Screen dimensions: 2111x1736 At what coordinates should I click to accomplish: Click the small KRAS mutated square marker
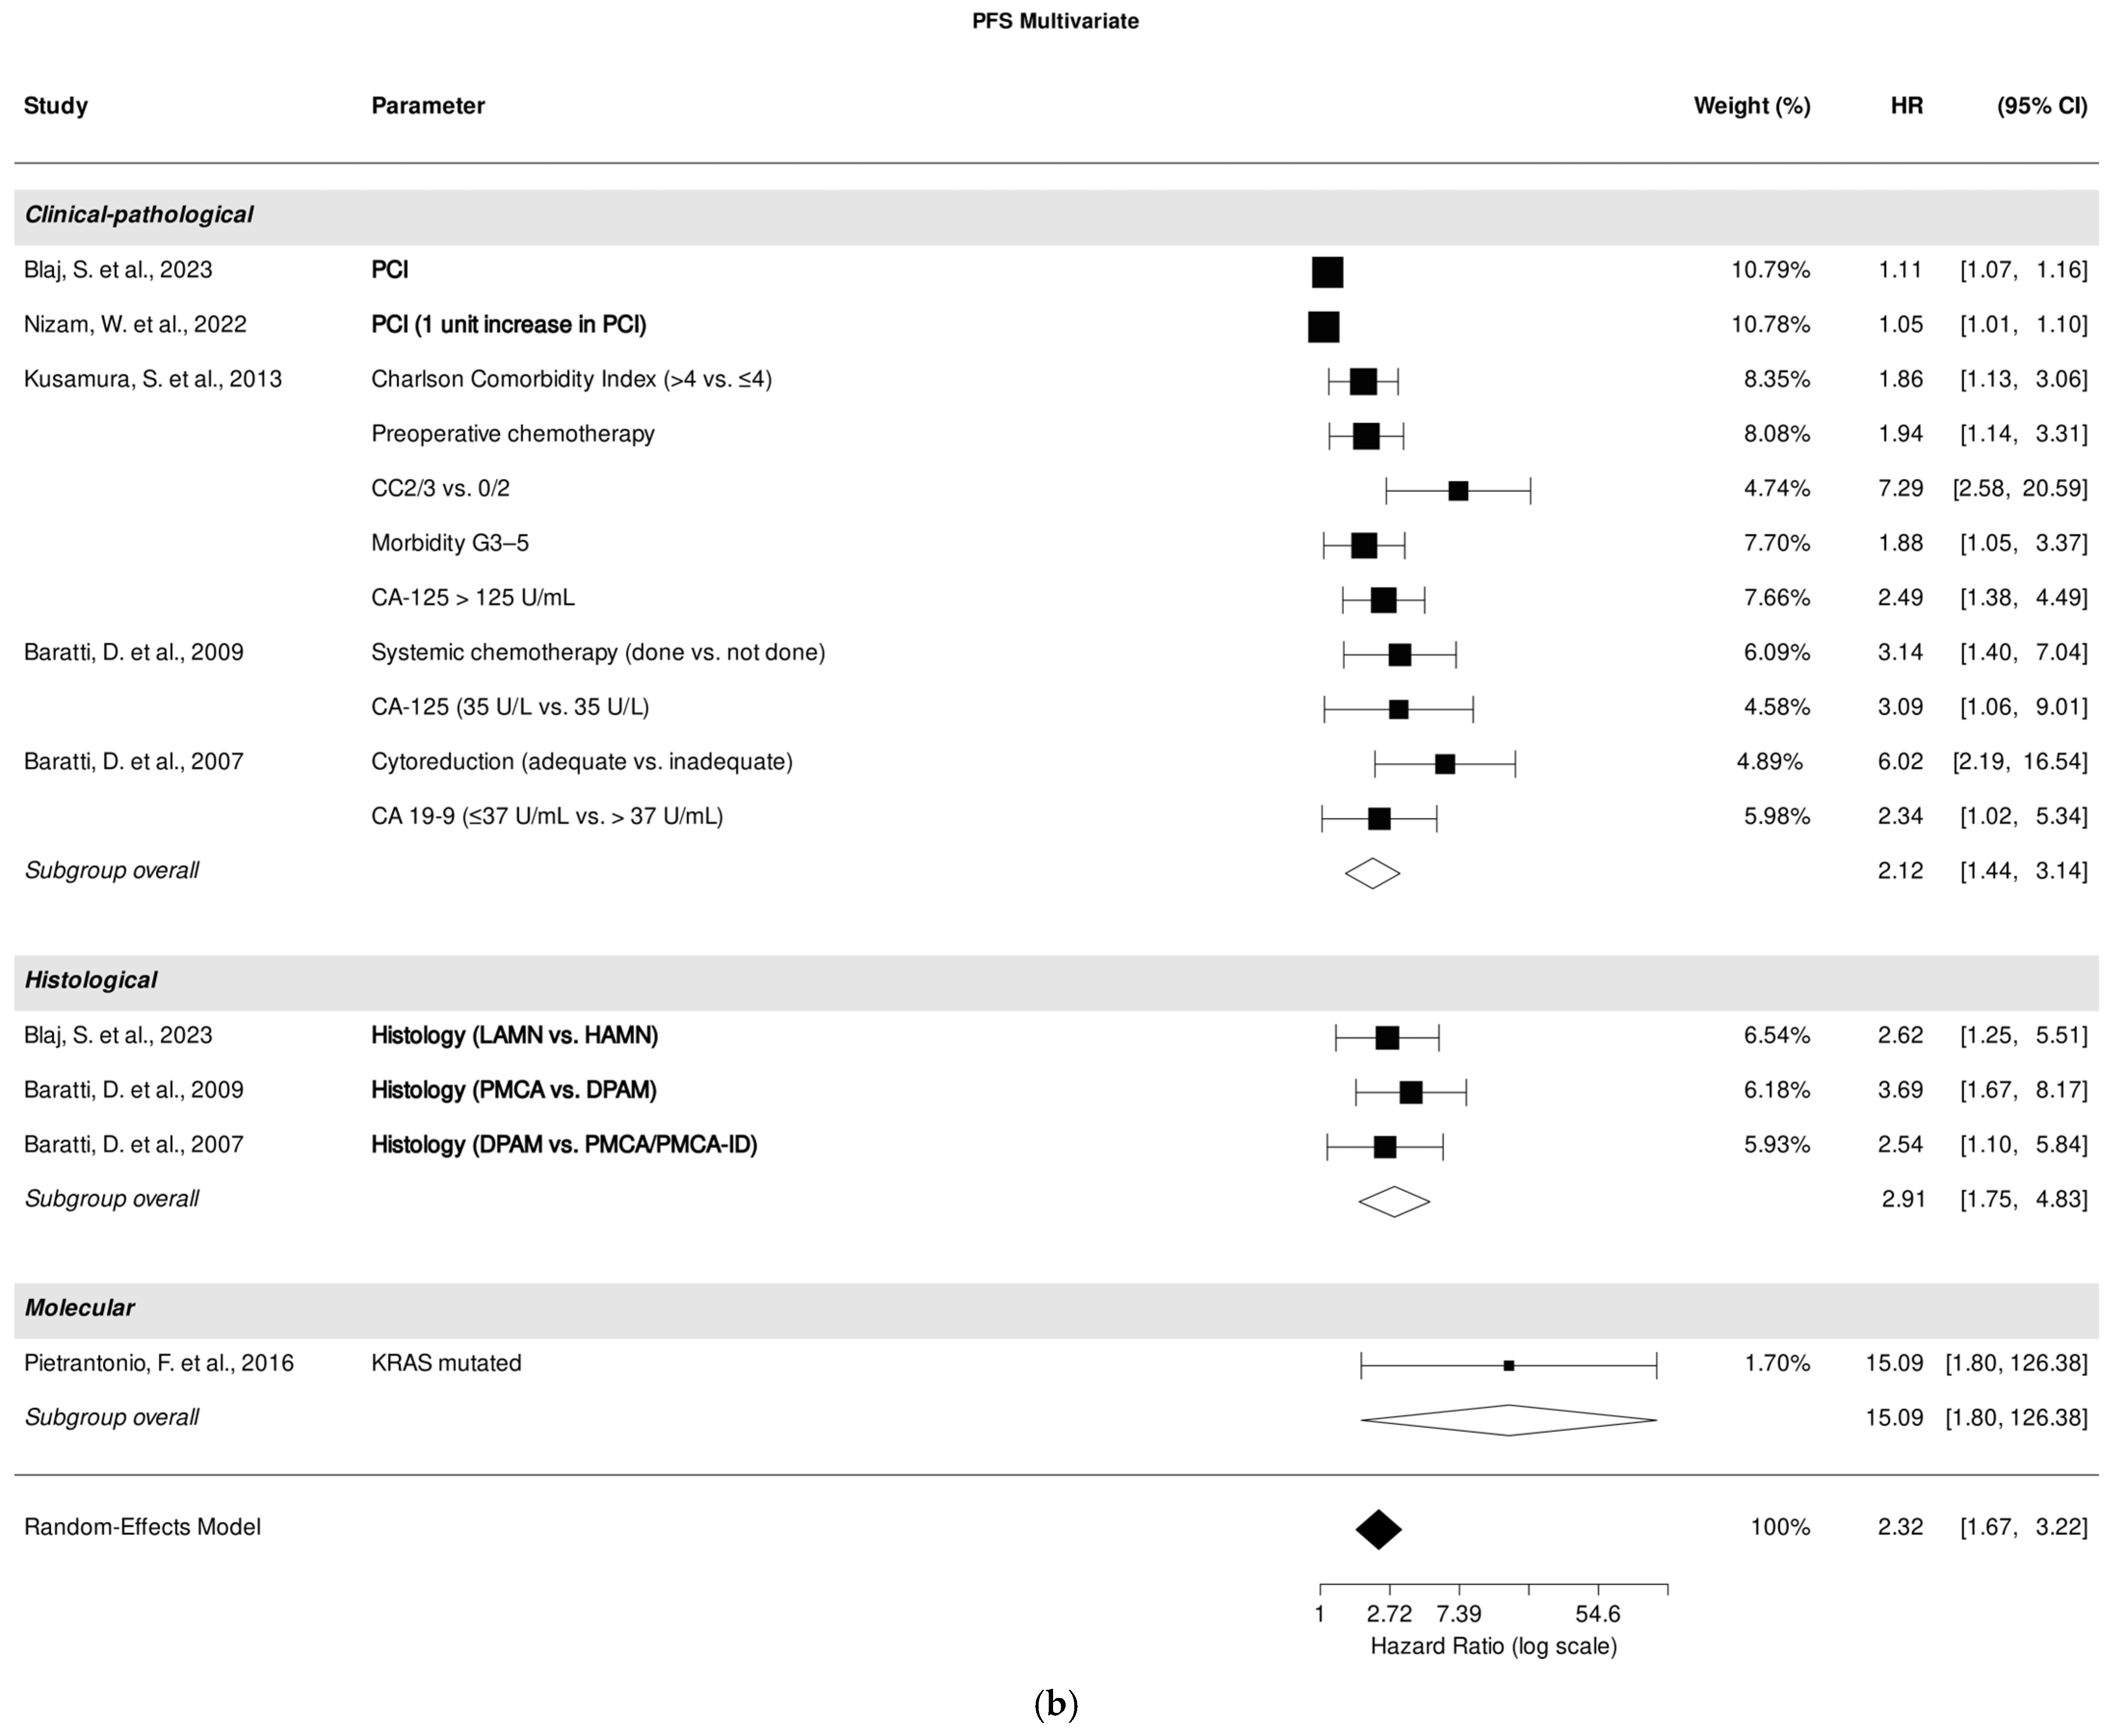(1509, 1365)
